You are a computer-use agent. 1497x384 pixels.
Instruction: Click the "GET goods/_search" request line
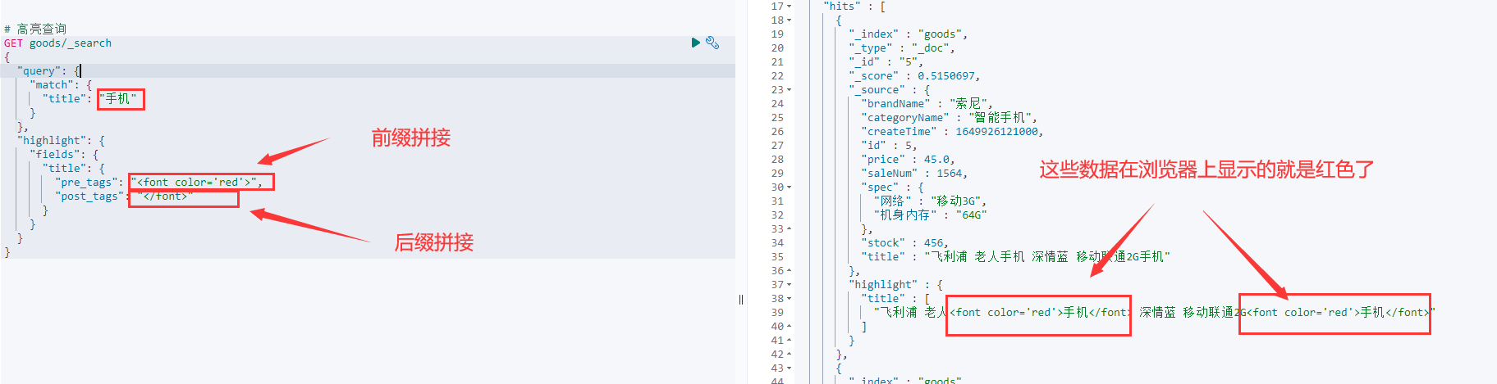[x=57, y=43]
